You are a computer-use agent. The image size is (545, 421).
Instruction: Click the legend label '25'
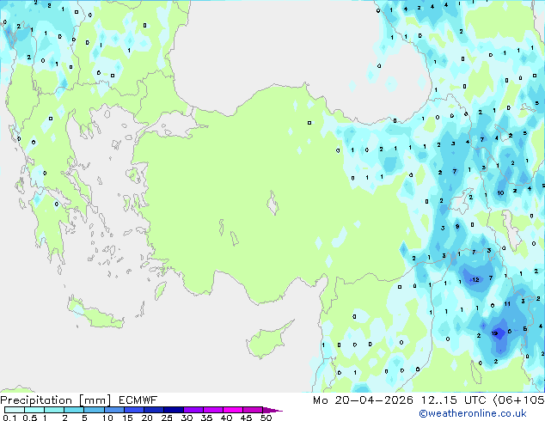pos(167,418)
